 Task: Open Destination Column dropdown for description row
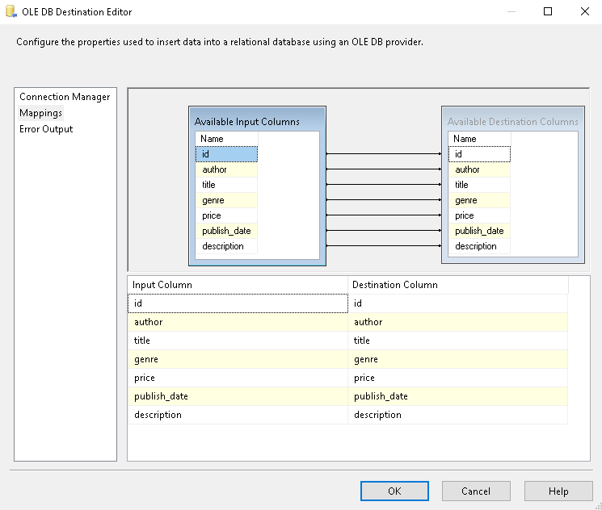(x=457, y=415)
